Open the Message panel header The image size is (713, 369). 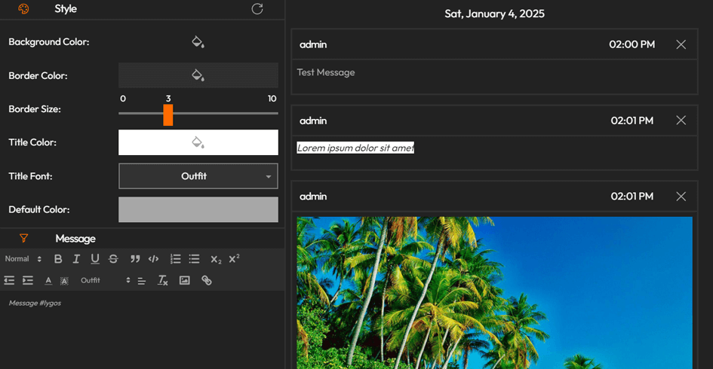click(75, 239)
